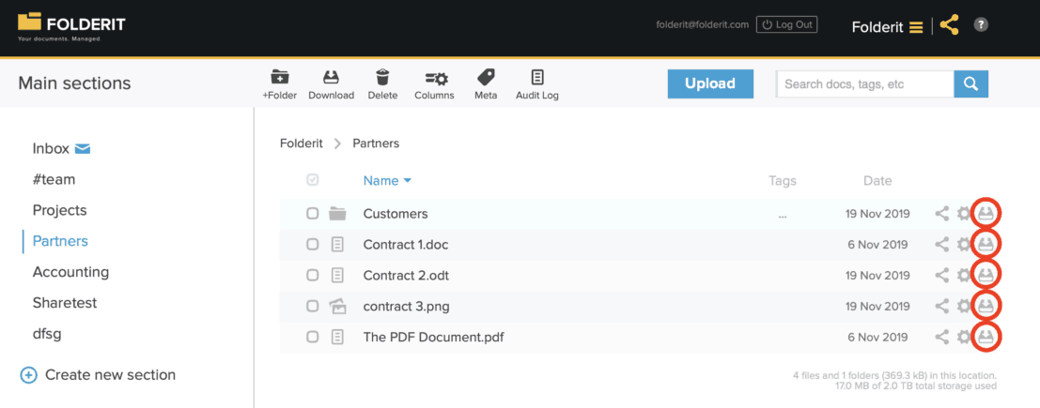Open Contract 2.odt file name
This screenshot has width=1040, height=408.
tap(407, 275)
